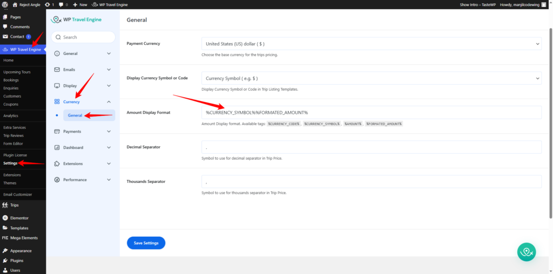Viewport: 553px width, 274px height.
Task: Open Display Currency Symbol or Code dropdown
Action: coord(371,78)
